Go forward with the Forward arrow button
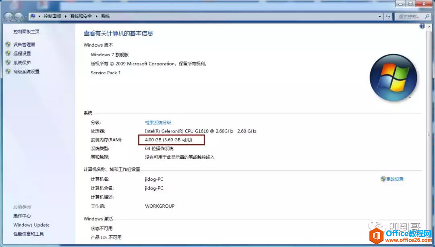This screenshot has height=247, width=435. pyautogui.click(x=19, y=17)
